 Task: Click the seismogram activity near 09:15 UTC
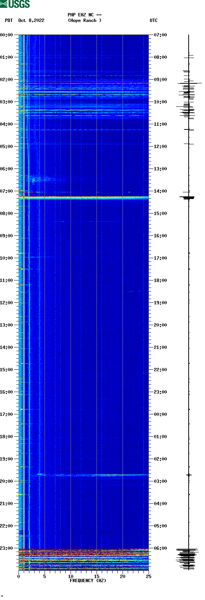click(x=189, y=84)
